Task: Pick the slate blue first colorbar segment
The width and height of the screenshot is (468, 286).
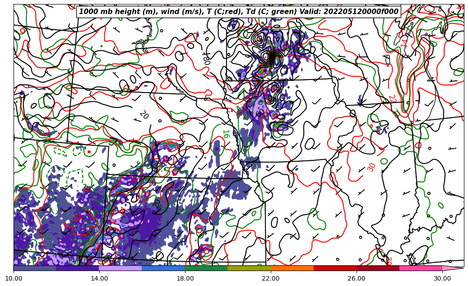Action: [34, 268]
